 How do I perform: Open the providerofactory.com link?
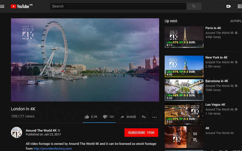[x=53, y=148]
